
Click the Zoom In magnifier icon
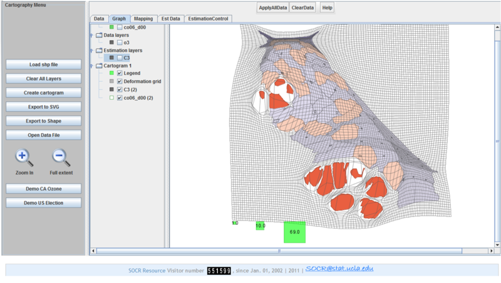point(24,157)
